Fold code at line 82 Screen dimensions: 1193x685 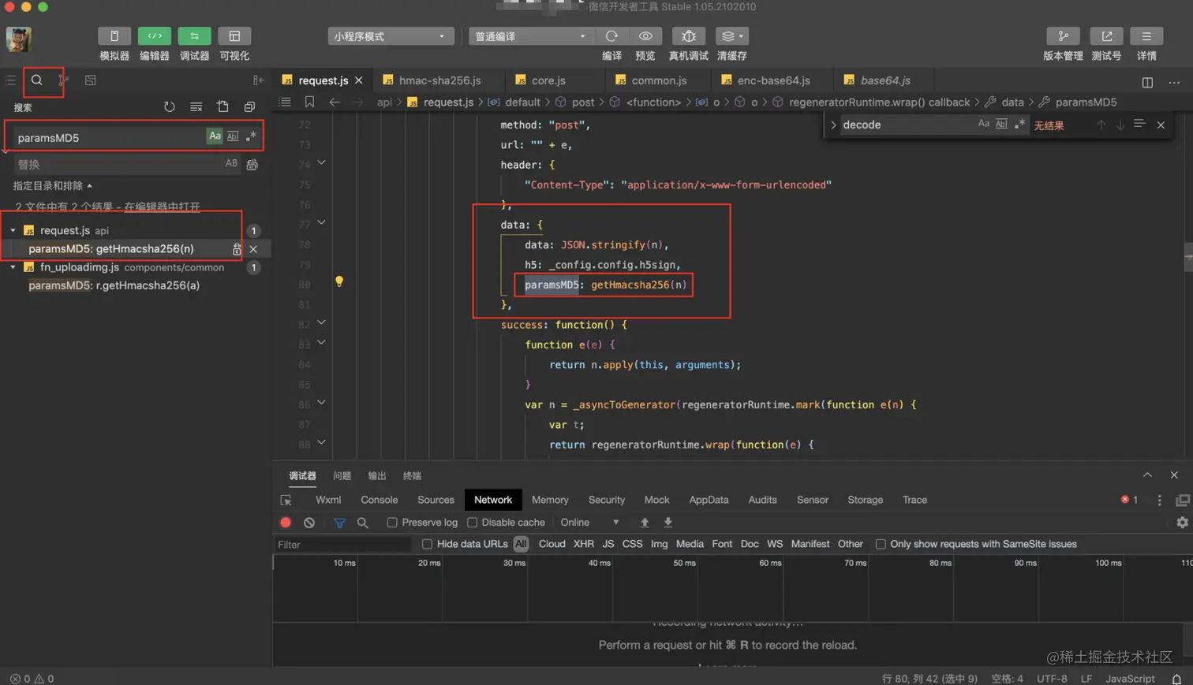coord(321,323)
